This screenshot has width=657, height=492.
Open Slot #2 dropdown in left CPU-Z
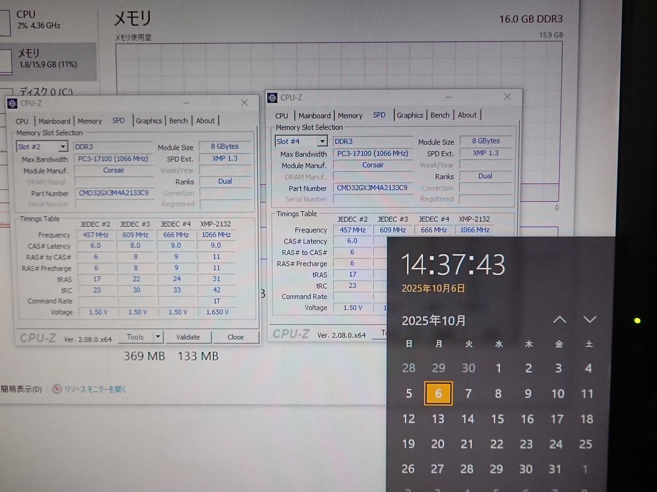pos(63,147)
